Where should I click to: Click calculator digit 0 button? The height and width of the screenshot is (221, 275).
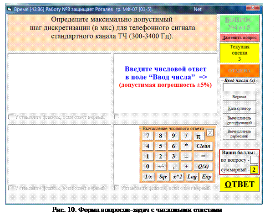[x=148, y=166]
